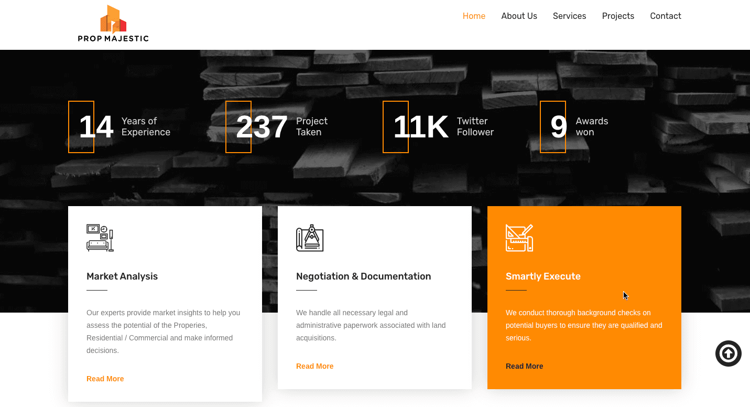Image resolution: width=750 pixels, height=407 pixels.
Task: Click Read More under Market Analysis
Action: click(105, 379)
